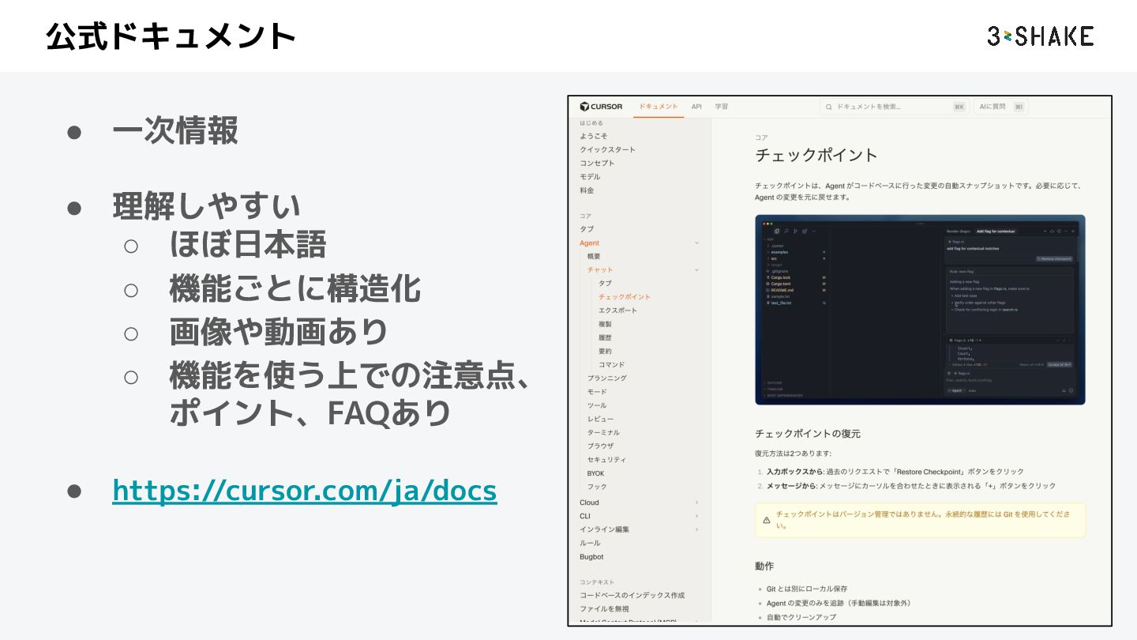Open ターミナル in sidebar
This screenshot has height=640, width=1137.
pyautogui.click(x=603, y=432)
